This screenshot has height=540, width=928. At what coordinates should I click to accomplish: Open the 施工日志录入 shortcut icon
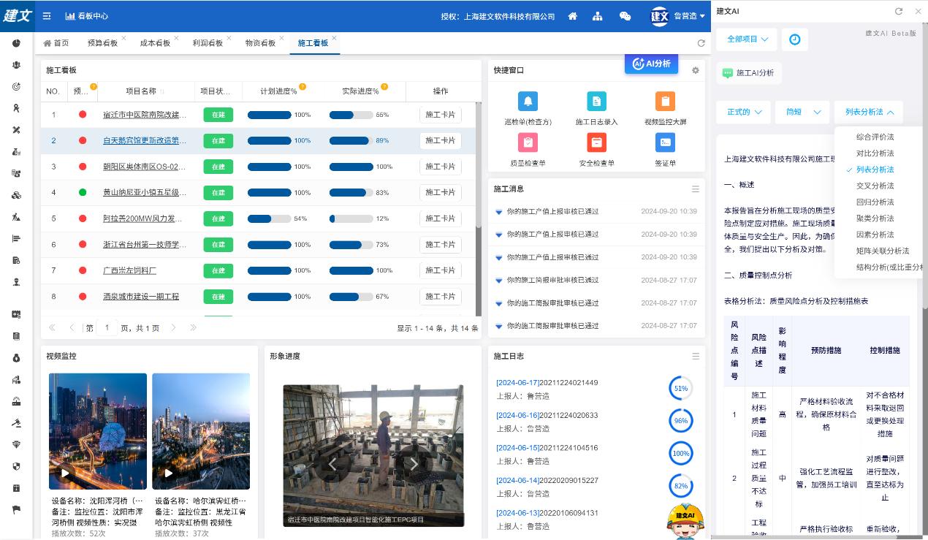[x=596, y=102]
